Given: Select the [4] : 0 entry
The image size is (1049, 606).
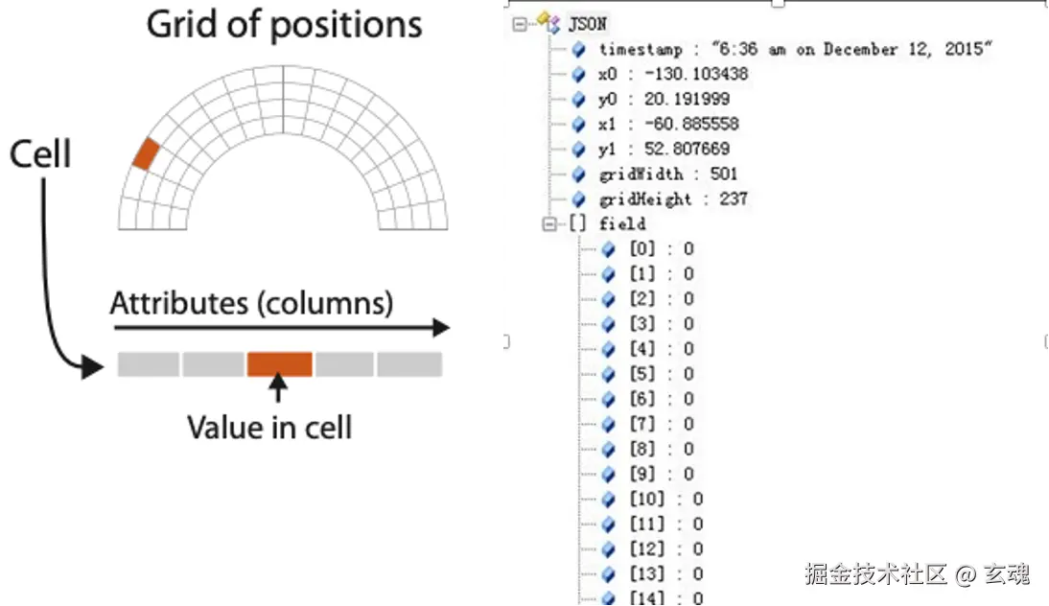Looking at the screenshot, I should click(x=662, y=349).
